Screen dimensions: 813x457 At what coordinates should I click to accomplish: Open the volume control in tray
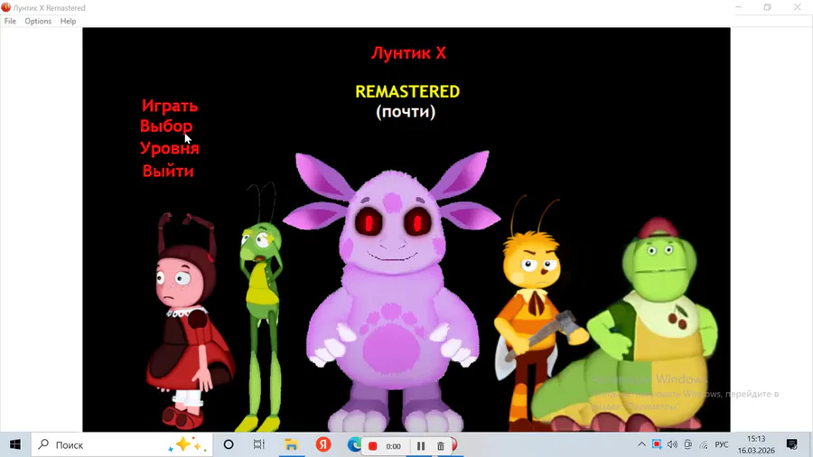click(672, 444)
